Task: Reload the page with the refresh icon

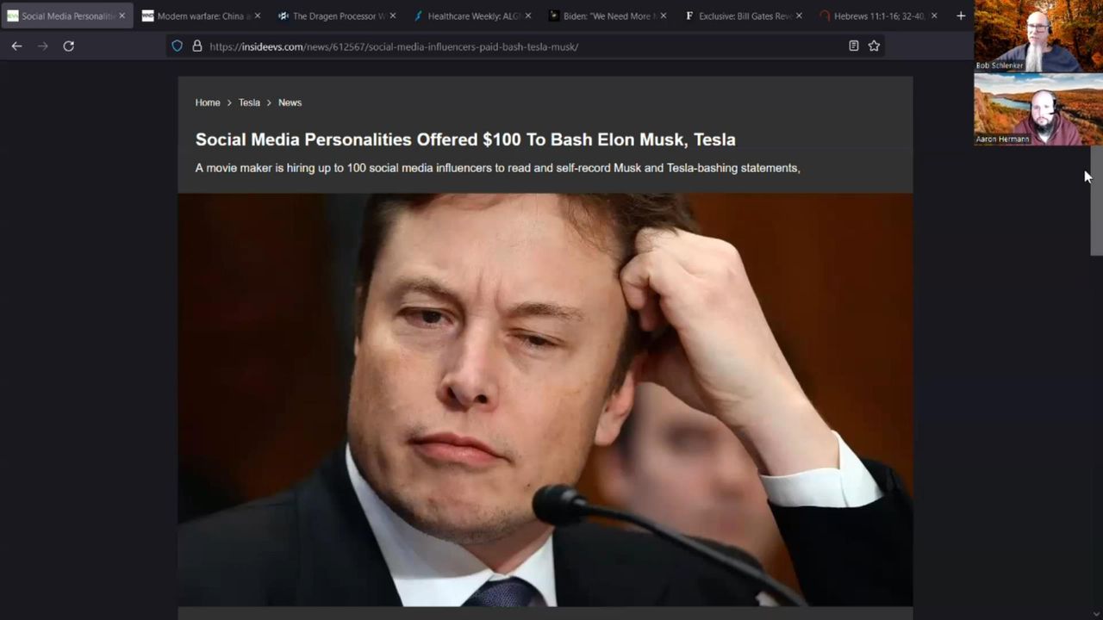Action: coord(69,46)
